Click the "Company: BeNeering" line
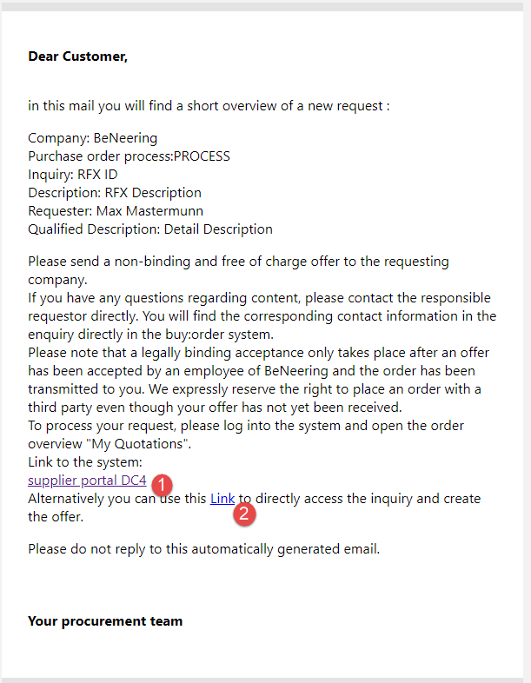This screenshot has width=531, height=683. coord(92,137)
